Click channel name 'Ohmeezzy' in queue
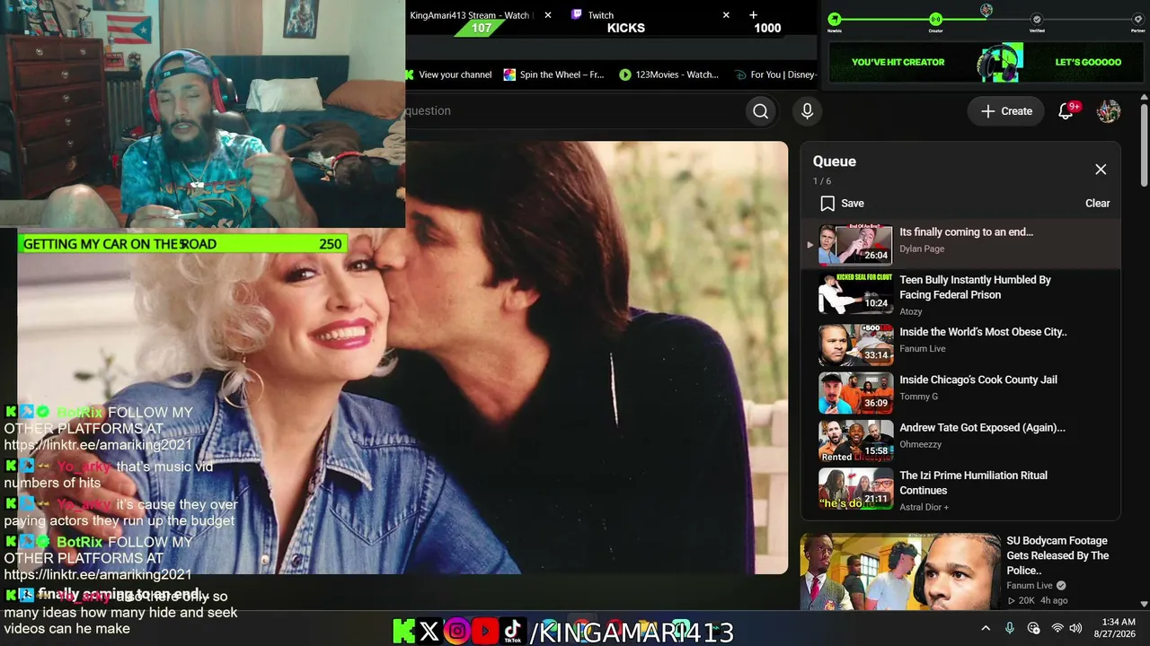Viewport: 1150px width, 646px height. tap(921, 445)
